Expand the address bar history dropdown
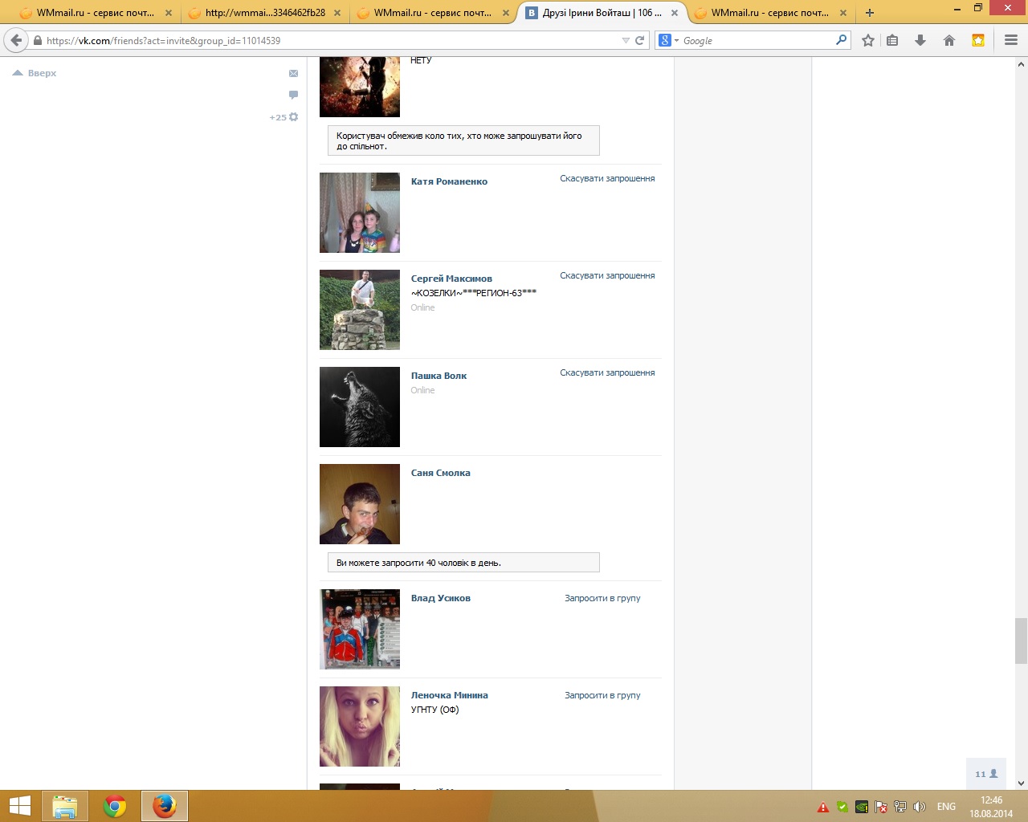 click(x=626, y=40)
